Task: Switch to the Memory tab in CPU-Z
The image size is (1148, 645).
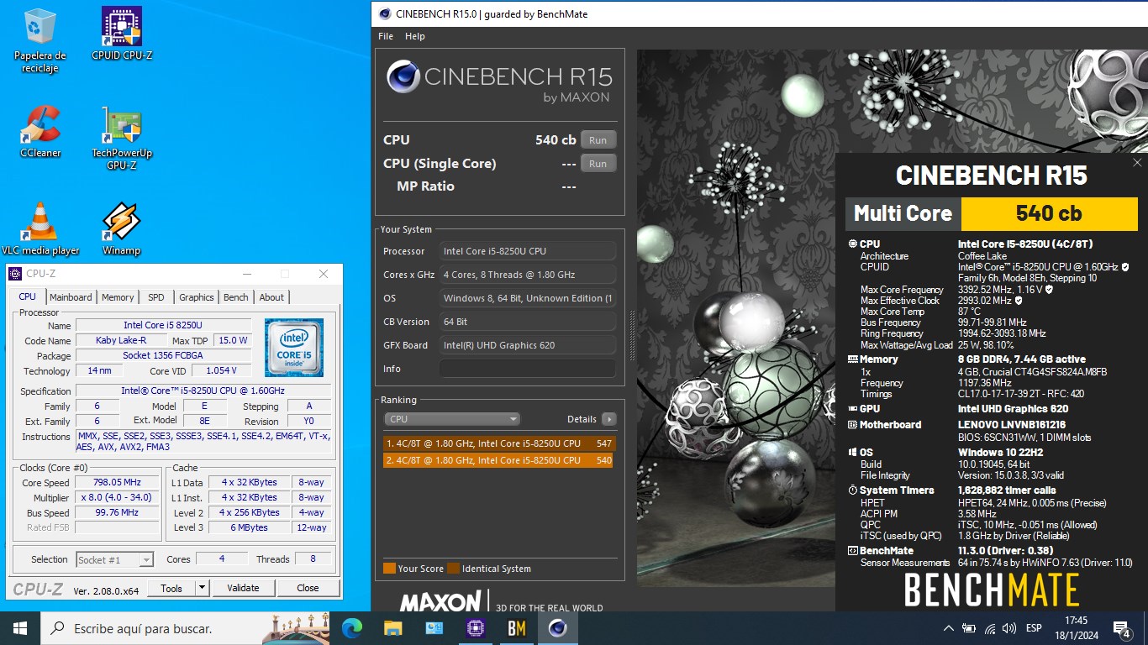Action: (118, 297)
